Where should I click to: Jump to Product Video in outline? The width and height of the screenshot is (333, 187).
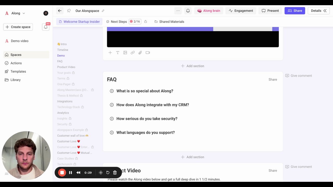[66, 67]
